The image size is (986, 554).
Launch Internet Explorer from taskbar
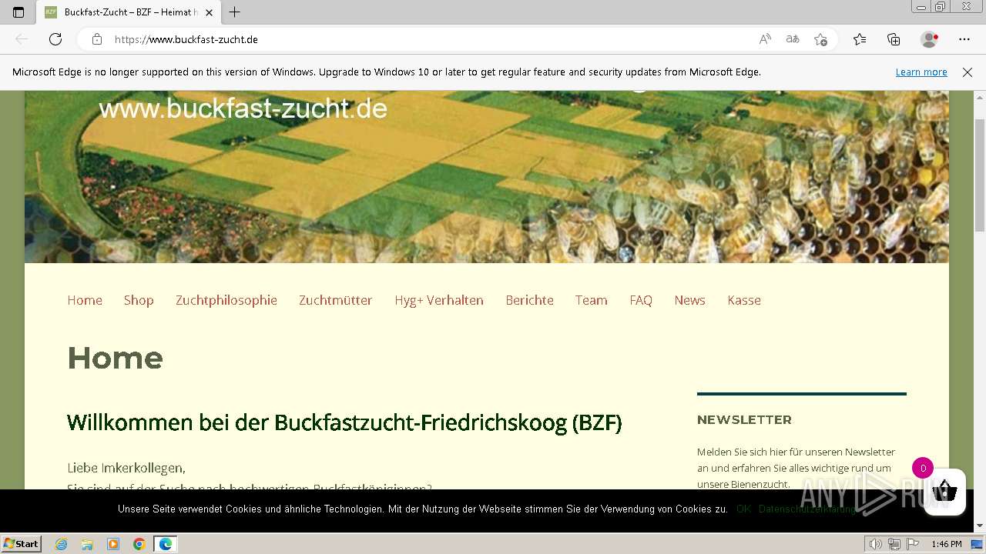62,544
